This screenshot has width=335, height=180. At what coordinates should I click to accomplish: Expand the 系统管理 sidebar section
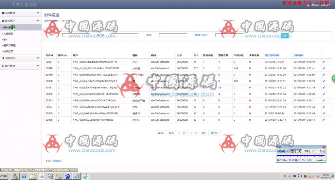pyautogui.click(x=21, y=13)
